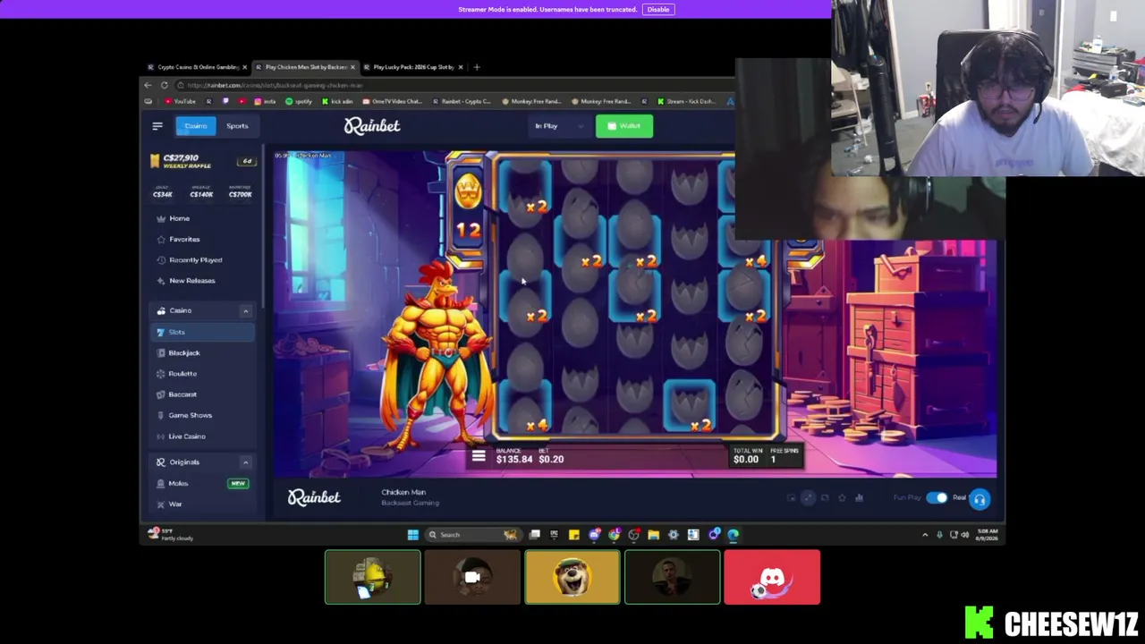
Task: Open the YouTube bookmark
Action: click(x=180, y=101)
